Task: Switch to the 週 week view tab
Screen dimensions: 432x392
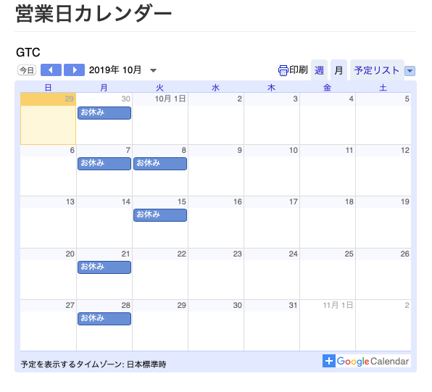Action: 319,70
